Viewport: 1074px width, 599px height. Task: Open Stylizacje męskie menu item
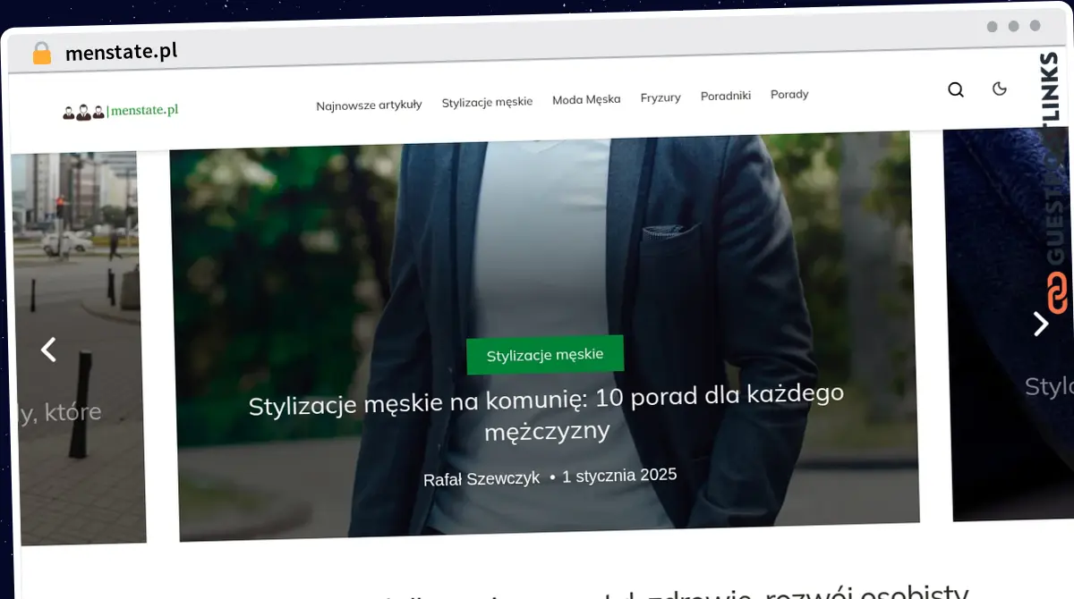487,102
